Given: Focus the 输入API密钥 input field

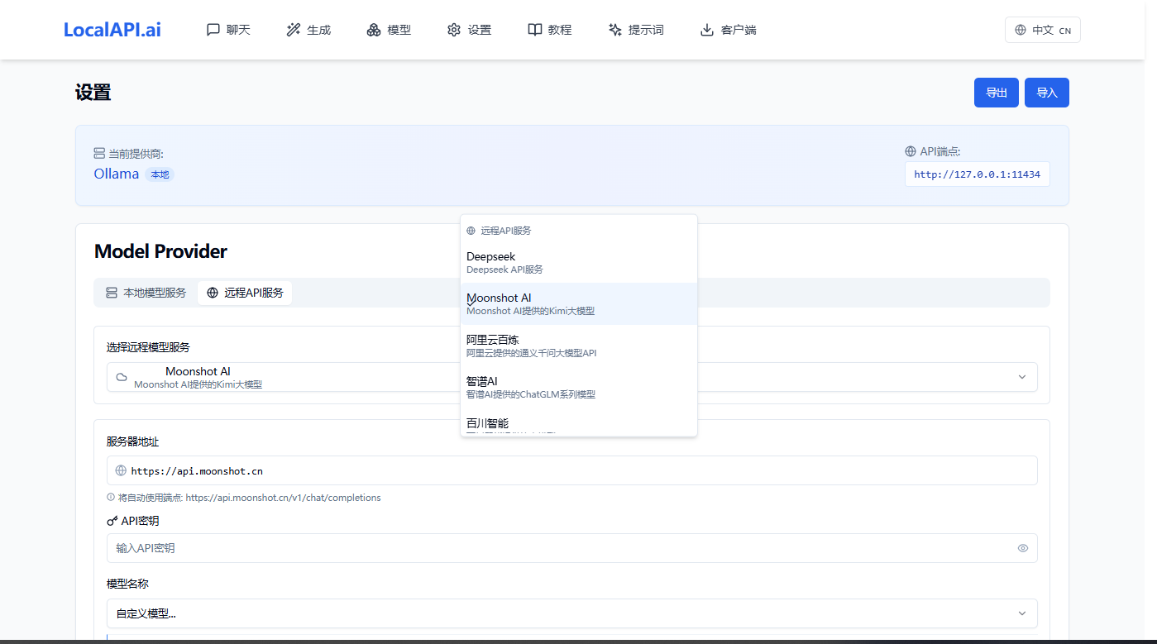Looking at the screenshot, I should click(572, 548).
